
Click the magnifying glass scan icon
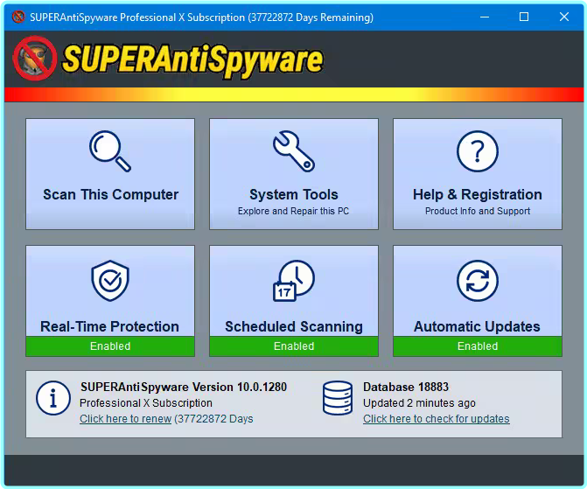tap(109, 151)
